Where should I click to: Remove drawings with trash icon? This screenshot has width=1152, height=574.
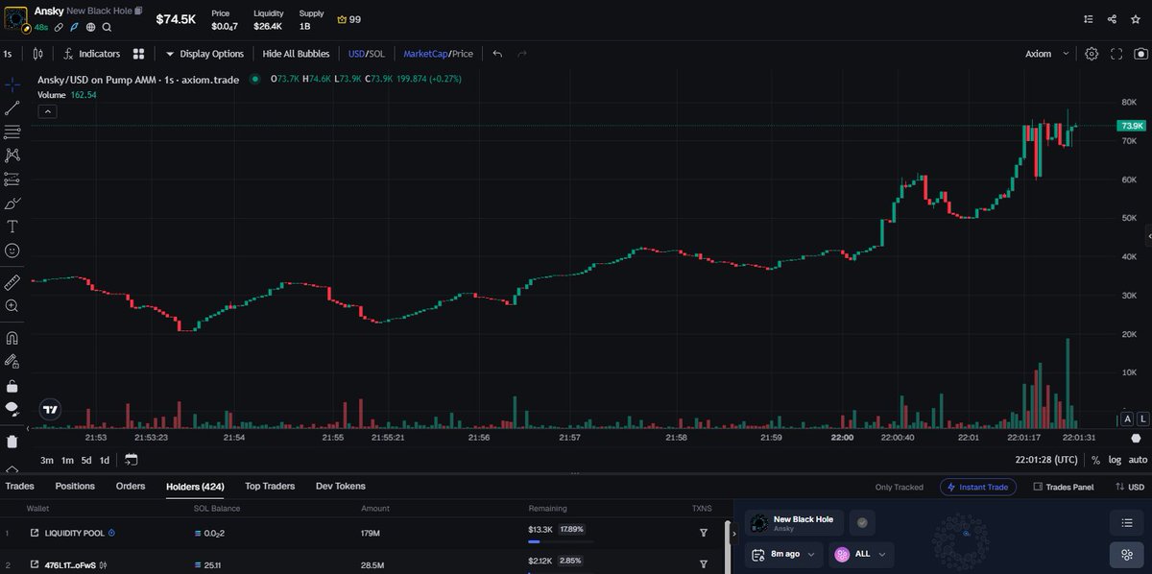point(12,442)
